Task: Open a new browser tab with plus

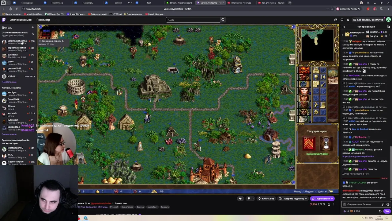Action: (x=290, y=3)
